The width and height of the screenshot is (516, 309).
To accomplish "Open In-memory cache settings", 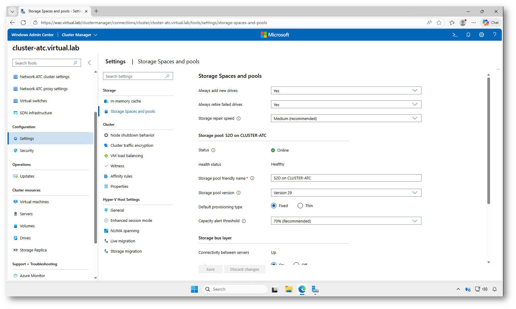I will click(x=126, y=101).
